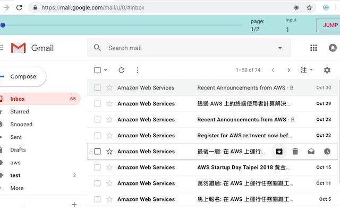Create new label with plus icon
The width and height of the screenshot is (340, 212).
pyautogui.click(x=74, y=204)
